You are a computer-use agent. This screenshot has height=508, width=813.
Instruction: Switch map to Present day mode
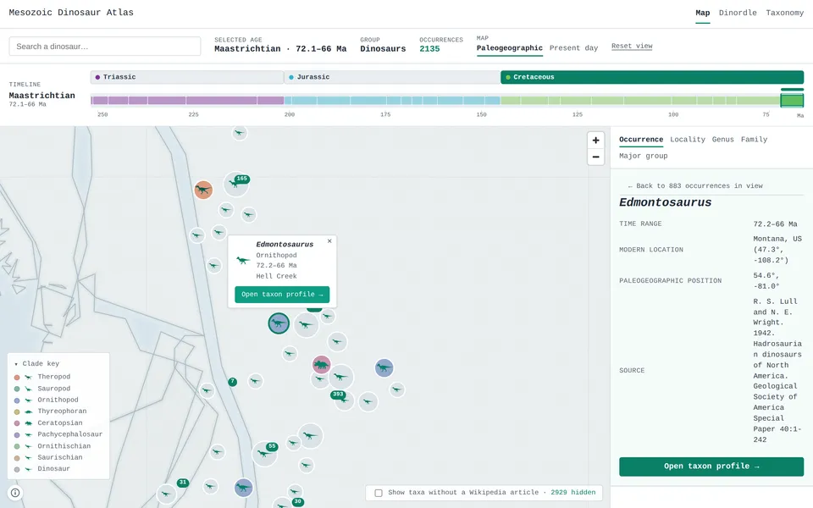pos(573,48)
